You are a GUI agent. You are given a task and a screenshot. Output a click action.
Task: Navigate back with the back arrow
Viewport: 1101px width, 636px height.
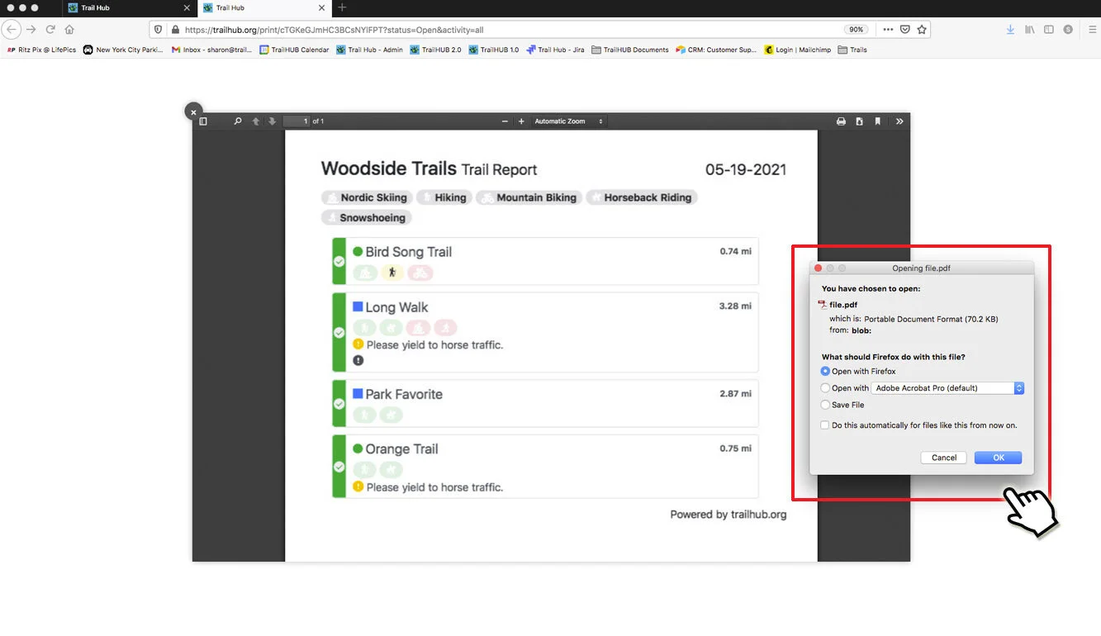12,29
